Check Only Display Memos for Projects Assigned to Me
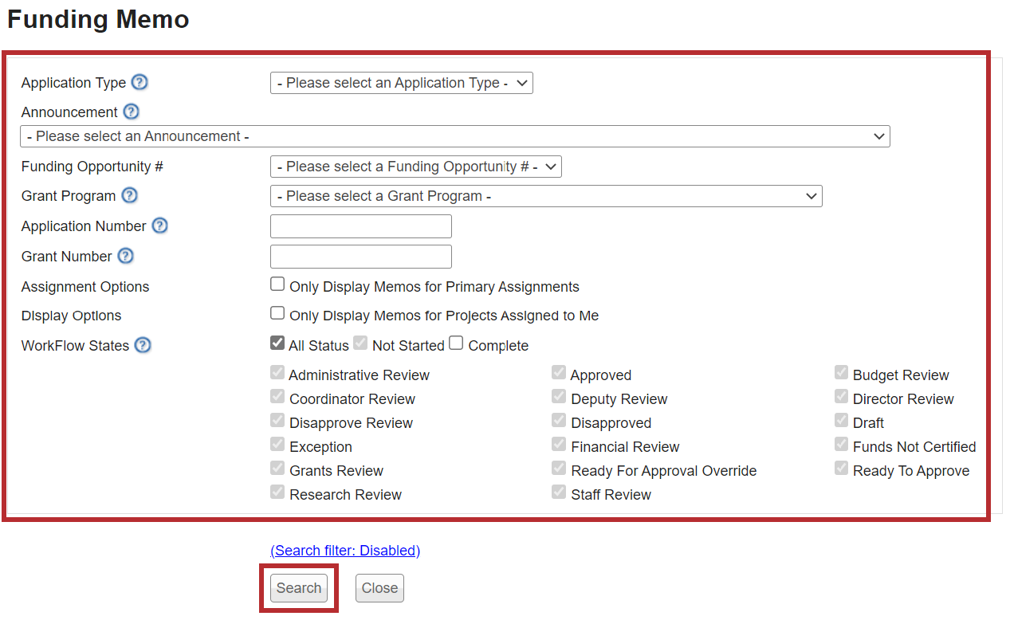1010x620 pixels. (277, 313)
